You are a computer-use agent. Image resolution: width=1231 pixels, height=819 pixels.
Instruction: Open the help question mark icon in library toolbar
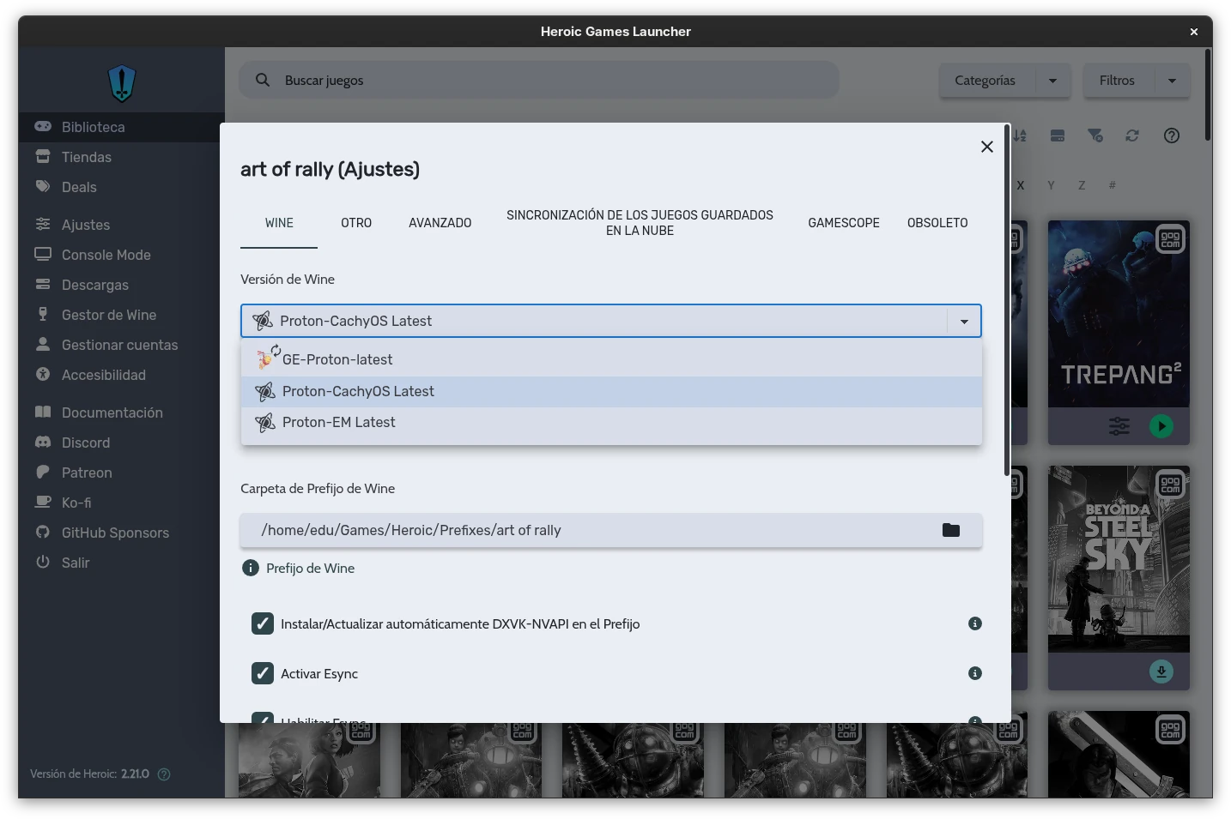(x=1172, y=135)
